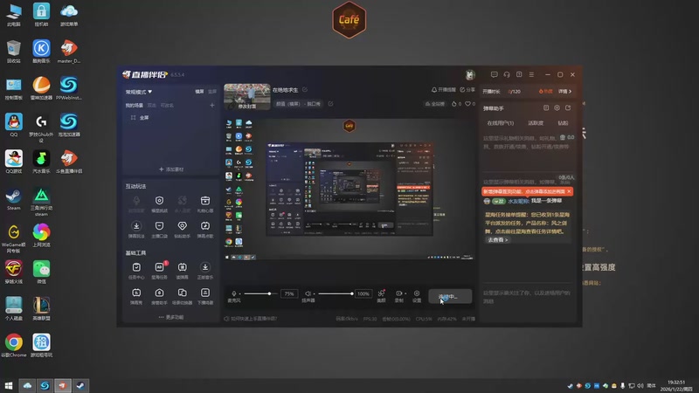Viewport: 699px width, 393px height.
Task: Click the 添加素材 add source button
Action: [171, 169]
